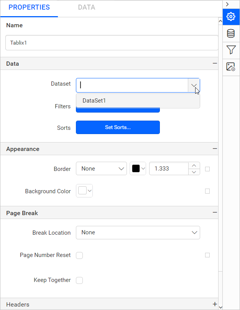Collapse the Page Break section
Screen dimensions: 240x310
coord(215,212)
